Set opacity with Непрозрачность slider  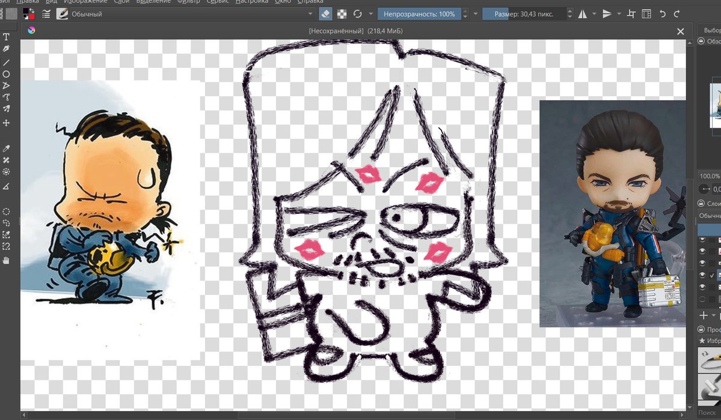coord(420,14)
